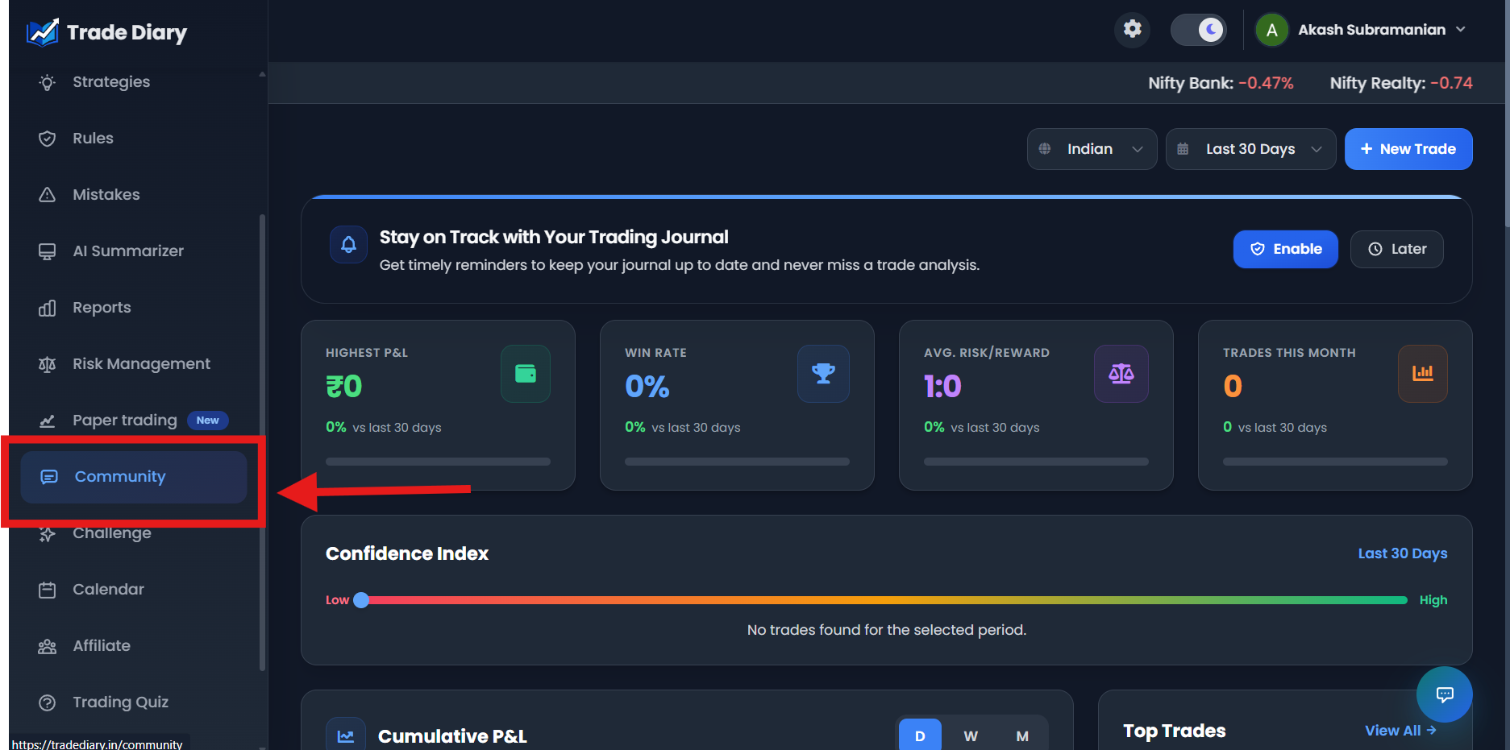This screenshot has height=750, width=1510.
Task: Click the New Trade button
Action: coord(1408,149)
